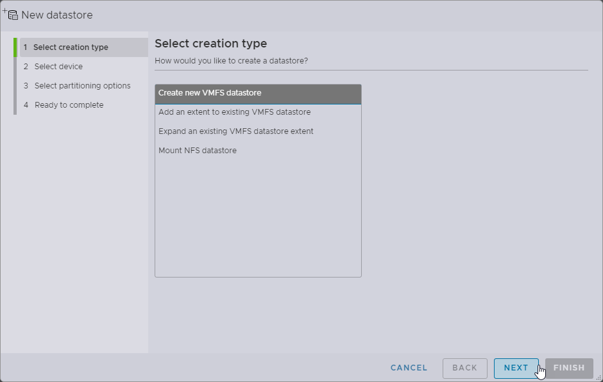Click the BACK button
This screenshot has width=603, height=382.
(x=464, y=368)
